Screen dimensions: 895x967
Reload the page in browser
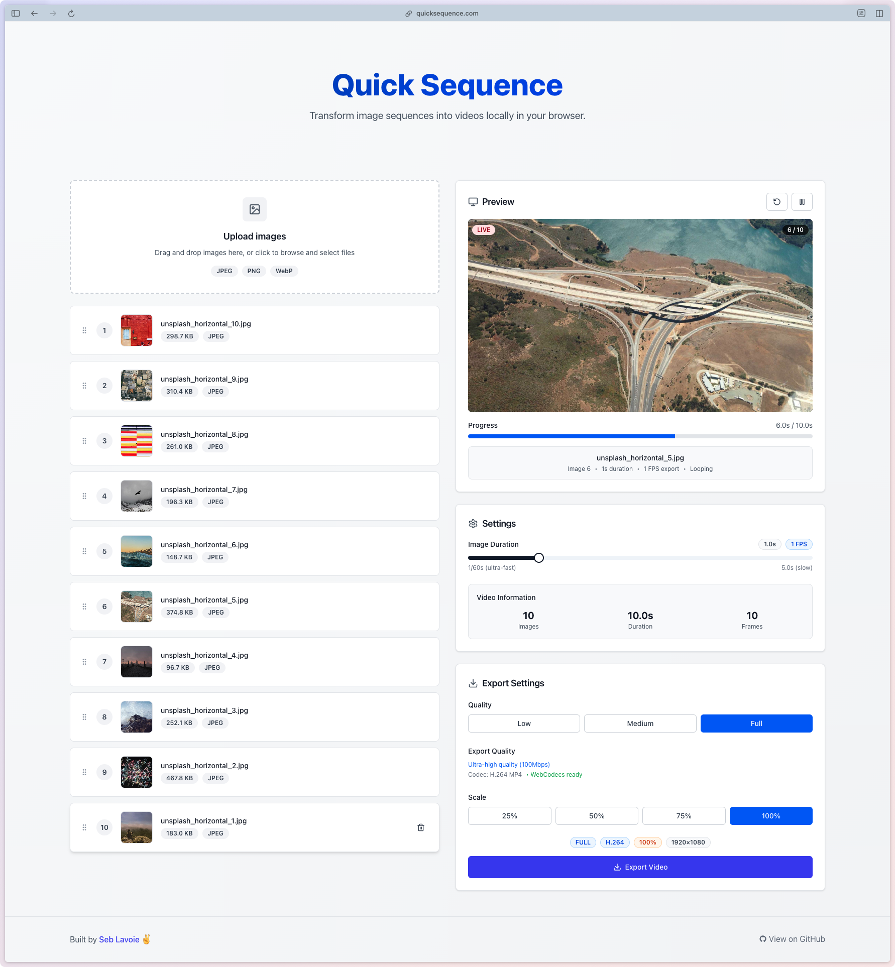71,14
